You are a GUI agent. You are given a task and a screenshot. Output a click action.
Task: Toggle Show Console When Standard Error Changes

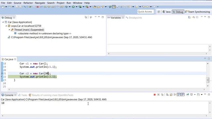[x=183, y=95]
